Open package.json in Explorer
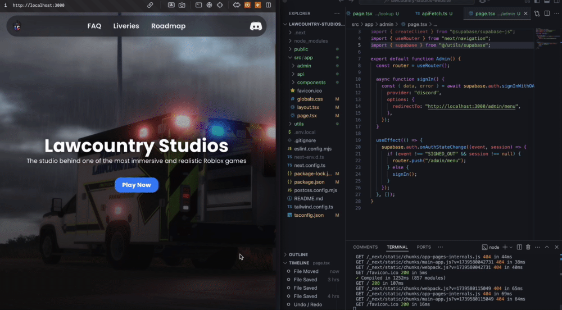Viewport: 562px width, 310px height. [309, 182]
